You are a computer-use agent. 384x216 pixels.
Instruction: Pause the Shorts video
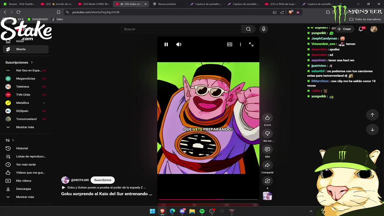(166, 44)
